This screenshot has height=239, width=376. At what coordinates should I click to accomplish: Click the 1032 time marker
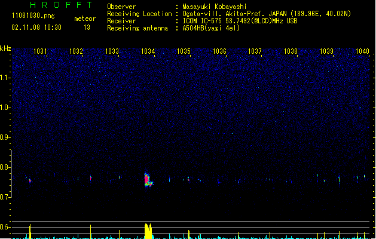click(x=76, y=51)
